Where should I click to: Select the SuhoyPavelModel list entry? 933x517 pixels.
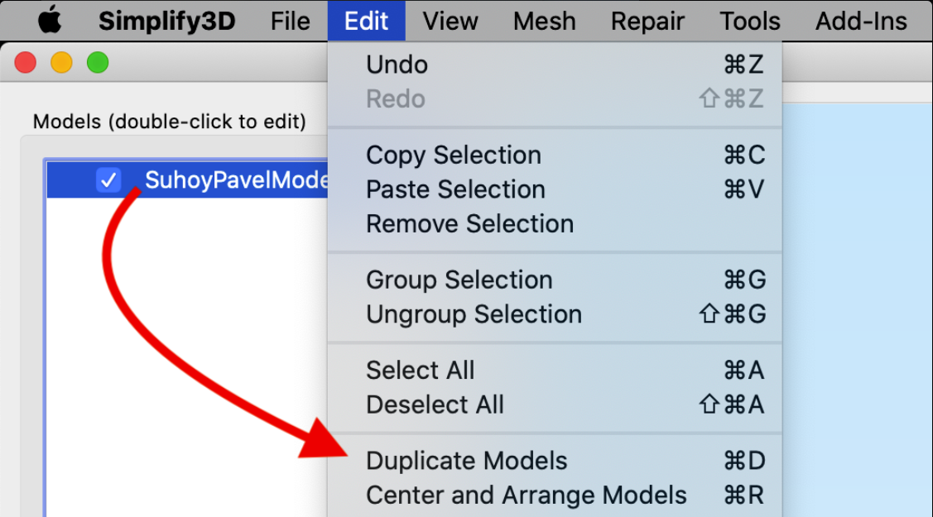click(236, 180)
